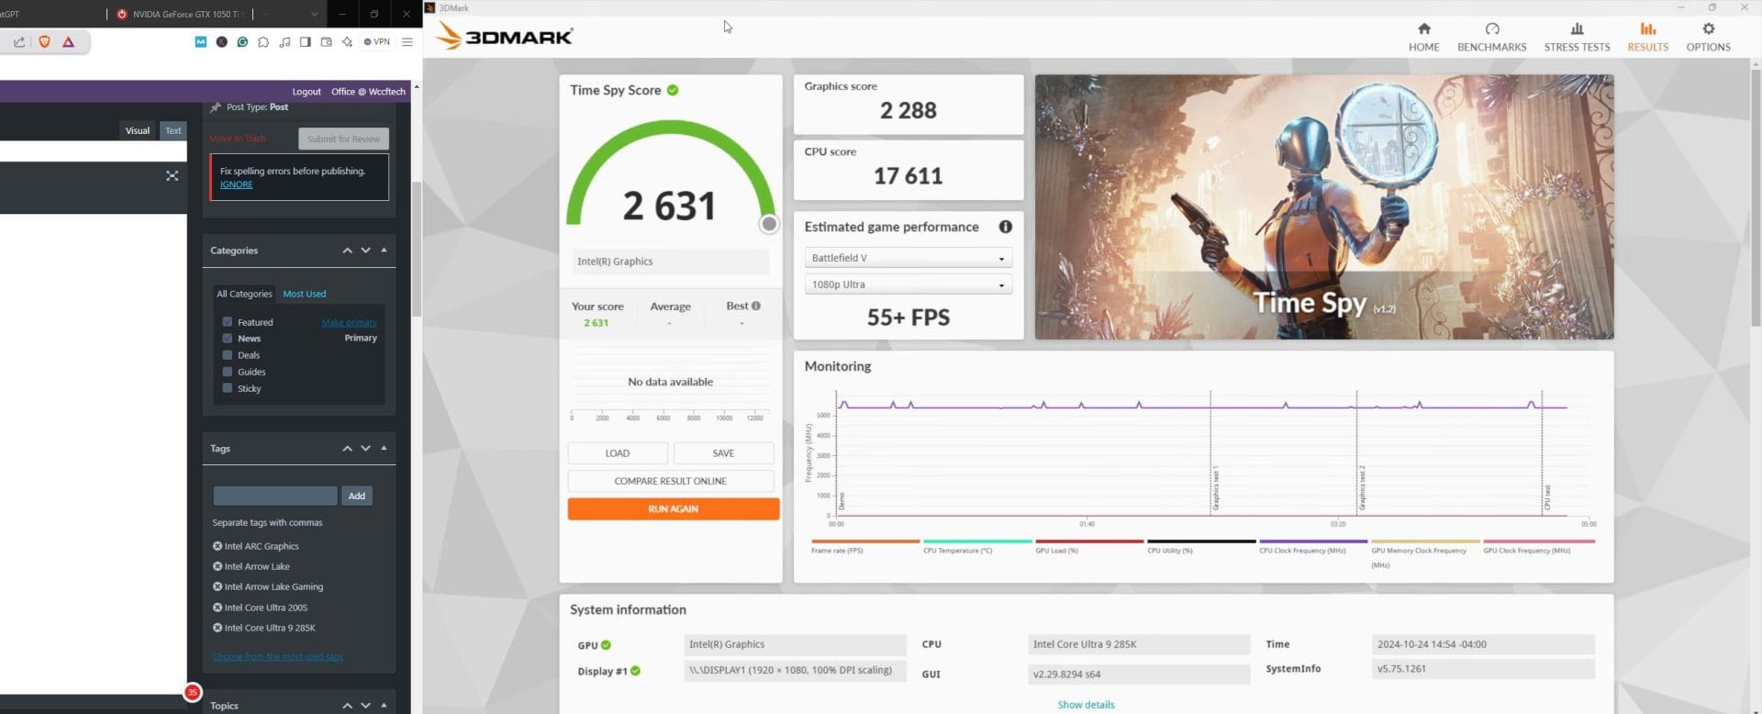The height and width of the screenshot is (714, 1762).
Task: Open the browser hamburger menu
Action: pyautogui.click(x=407, y=42)
